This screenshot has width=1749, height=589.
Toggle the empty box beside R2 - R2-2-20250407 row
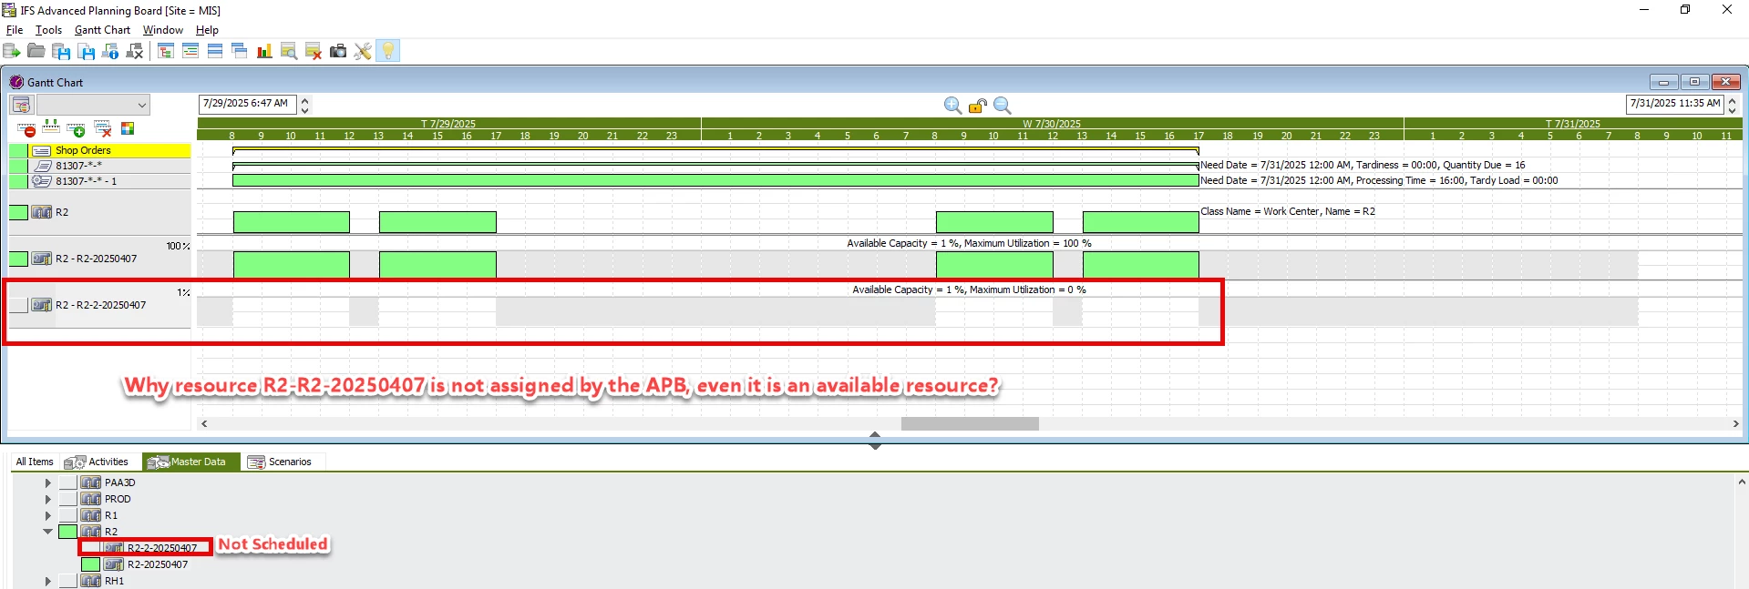(x=18, y=305)
